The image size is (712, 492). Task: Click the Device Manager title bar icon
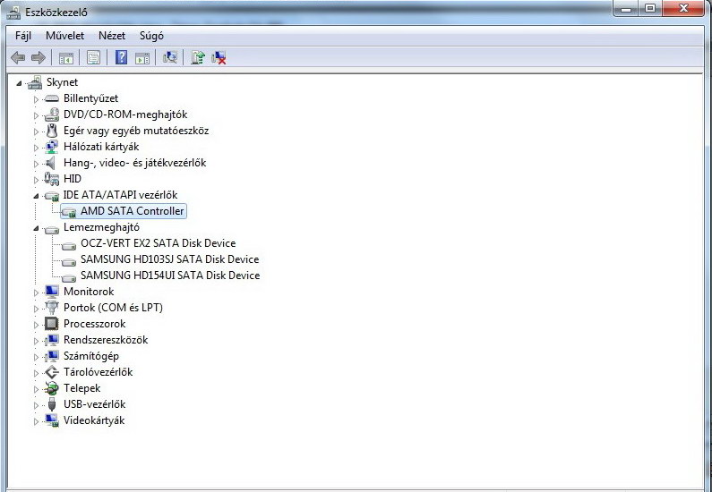[x=13, y=13]
